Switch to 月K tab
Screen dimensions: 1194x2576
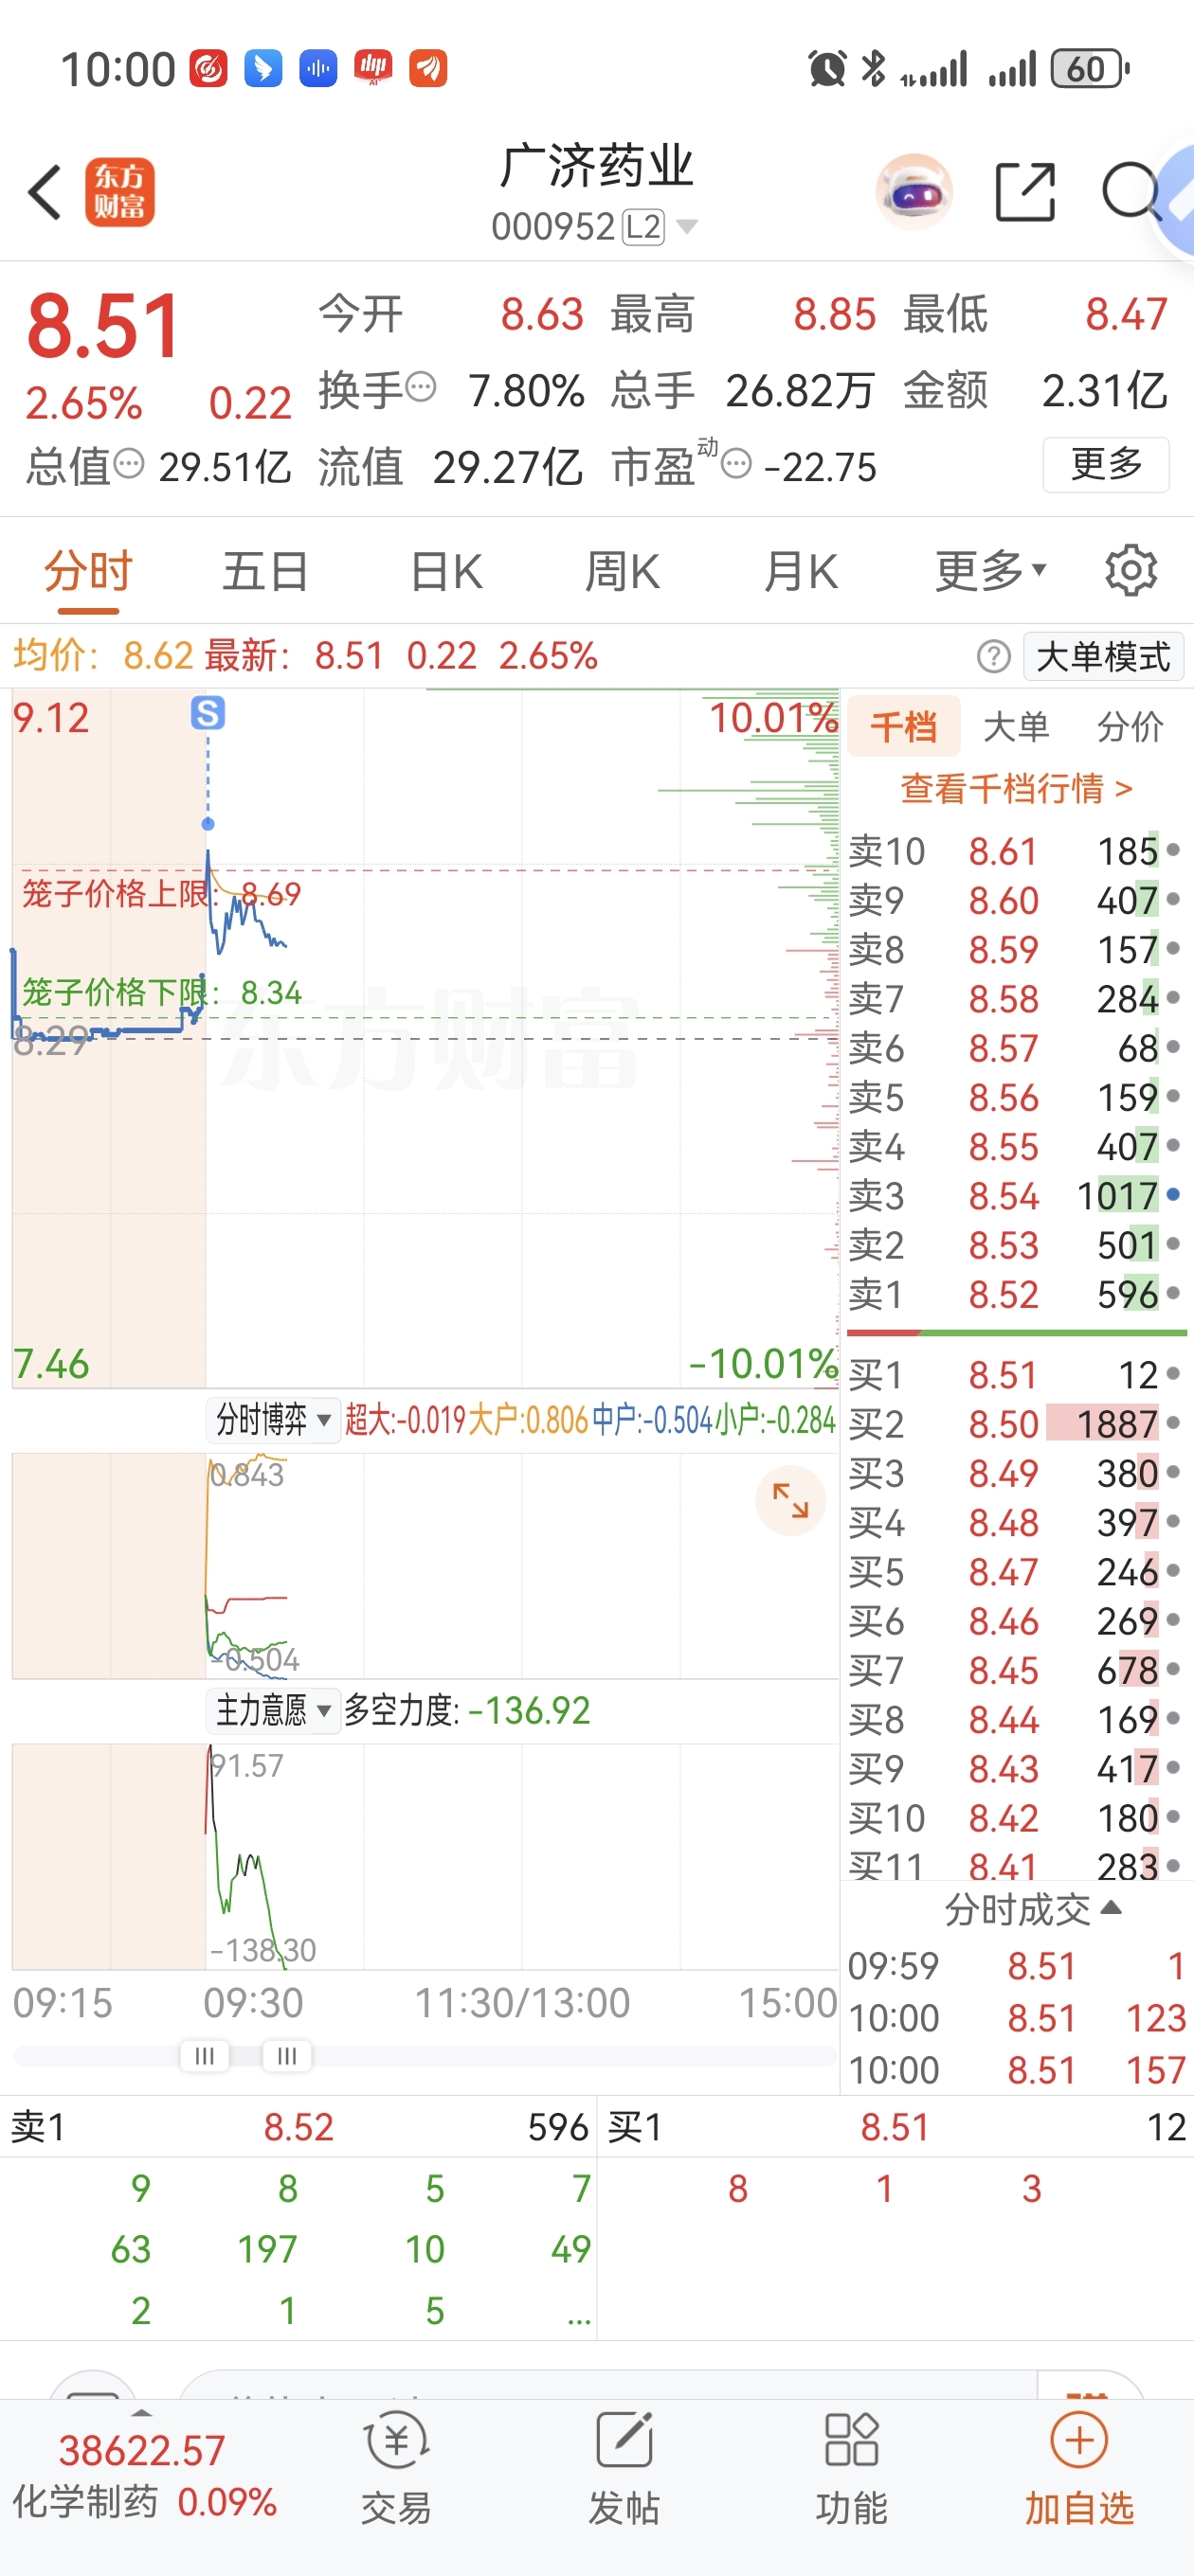coord(801,571)
